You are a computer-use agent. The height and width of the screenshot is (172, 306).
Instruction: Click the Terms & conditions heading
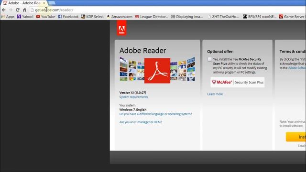click(293, 52)
